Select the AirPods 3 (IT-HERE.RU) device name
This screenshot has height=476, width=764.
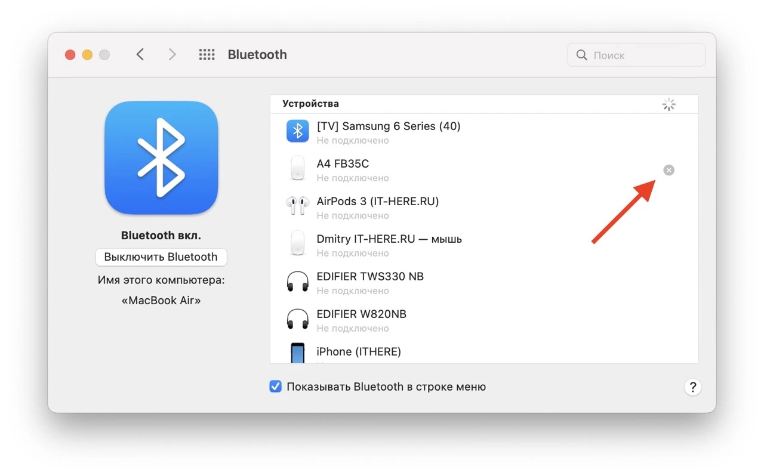pyautogui.click(x=377, y=202)
